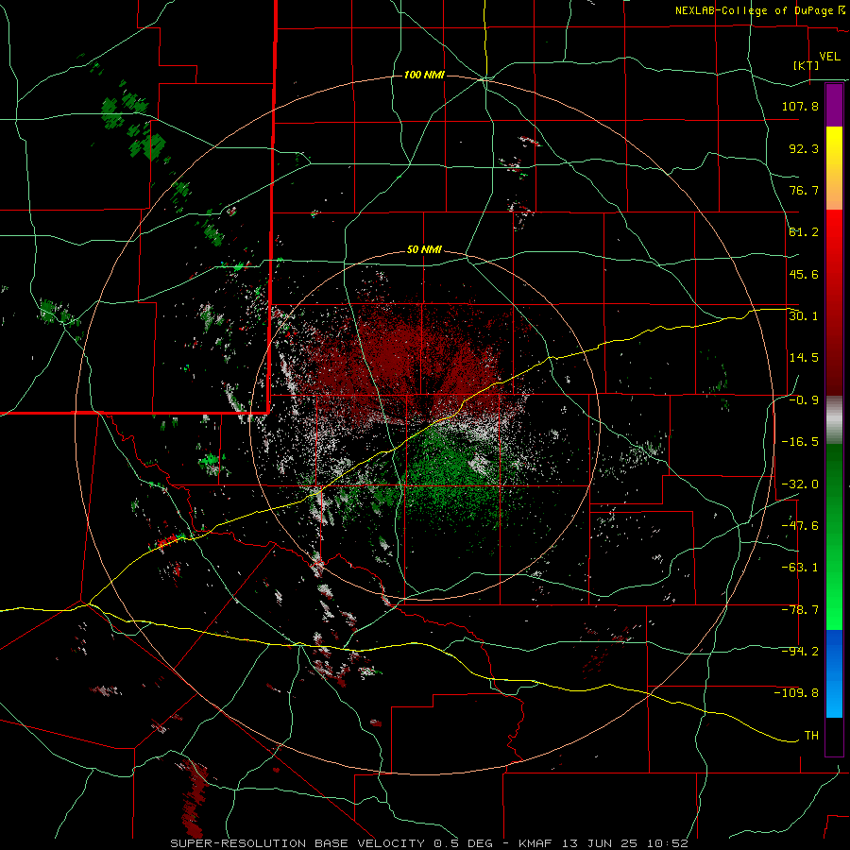Screen dimensions: 850x850
Task: Click the -32.0 velocity scale value
Action: coord(800,484)
